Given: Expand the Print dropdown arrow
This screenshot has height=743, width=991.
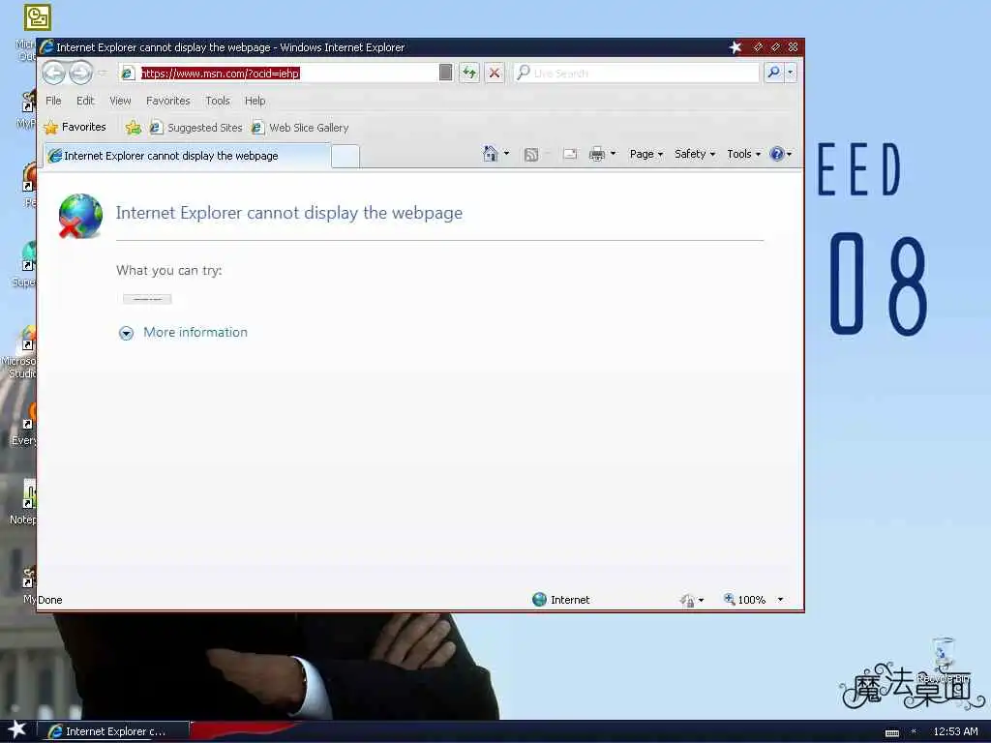Looking at the screenshot, I should coord(613,154).
